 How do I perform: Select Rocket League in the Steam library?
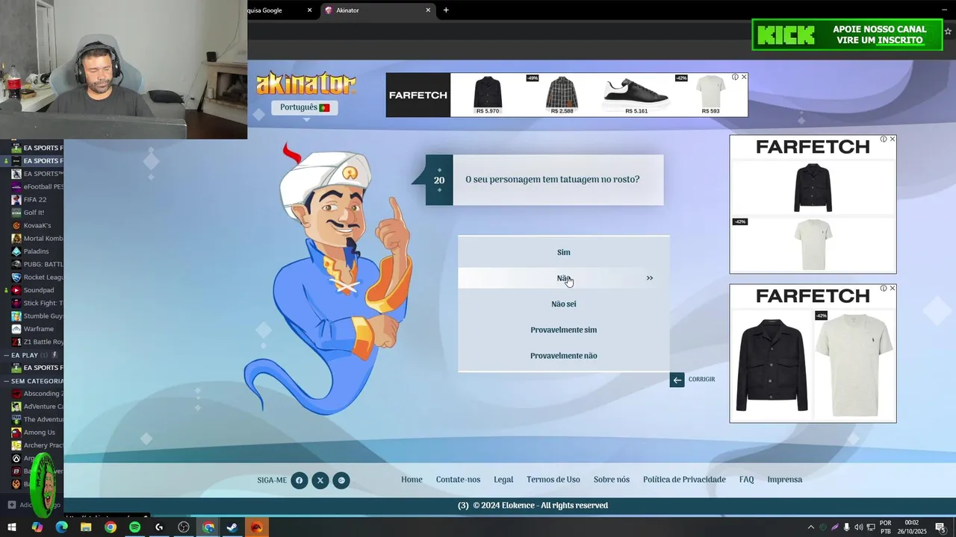37,277
